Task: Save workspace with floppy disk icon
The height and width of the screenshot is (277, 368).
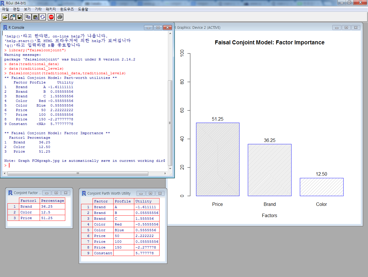Action: (x=20, y=17)
